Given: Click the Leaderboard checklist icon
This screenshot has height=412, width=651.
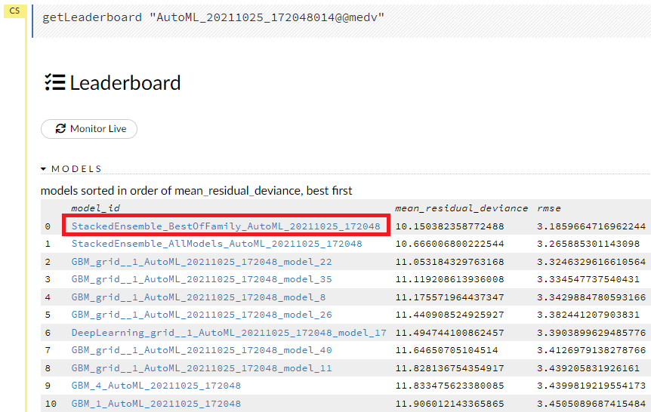Looking at the screenshot, I should (54, 83).
